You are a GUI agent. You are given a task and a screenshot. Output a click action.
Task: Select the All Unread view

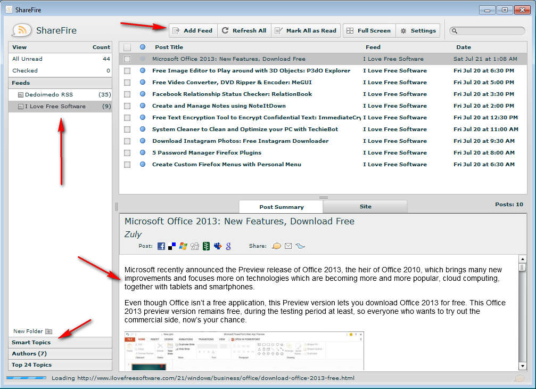[x=60, y=59]
